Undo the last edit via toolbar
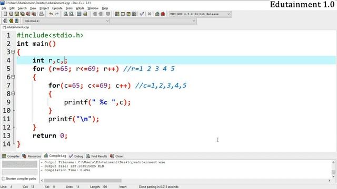Screen dimensions: 337x189 (x=51, y=14)
